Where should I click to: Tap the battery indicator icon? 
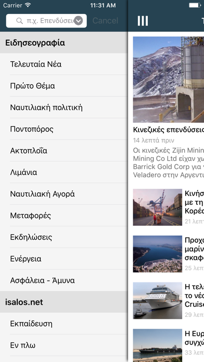(x=195, y=5)
